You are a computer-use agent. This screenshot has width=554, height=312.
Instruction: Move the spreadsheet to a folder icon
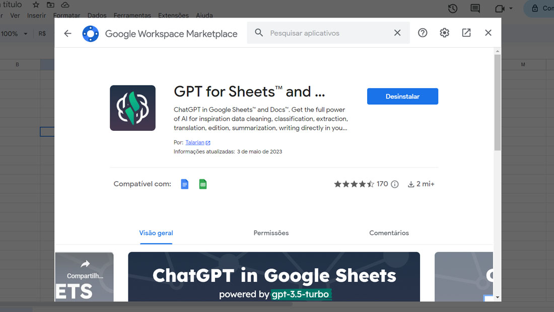50,5
